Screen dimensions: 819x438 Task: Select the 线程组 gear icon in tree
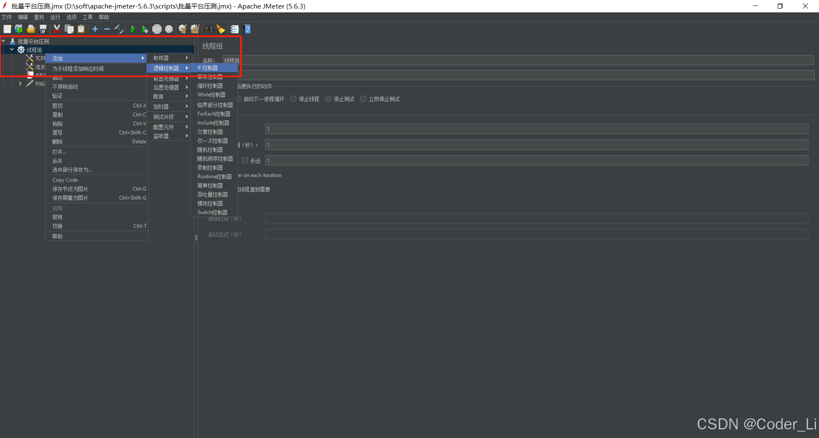(x=21, y=49)
